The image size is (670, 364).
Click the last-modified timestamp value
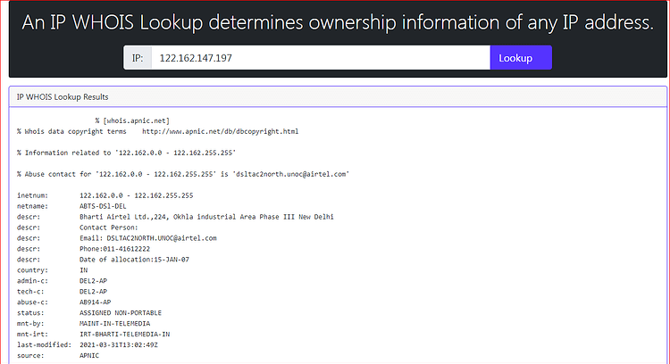(118, 344)
